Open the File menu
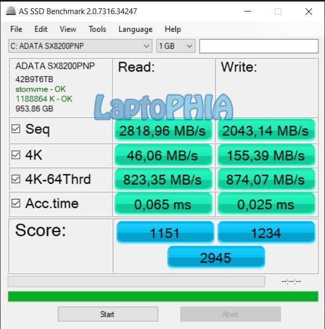 16,29
